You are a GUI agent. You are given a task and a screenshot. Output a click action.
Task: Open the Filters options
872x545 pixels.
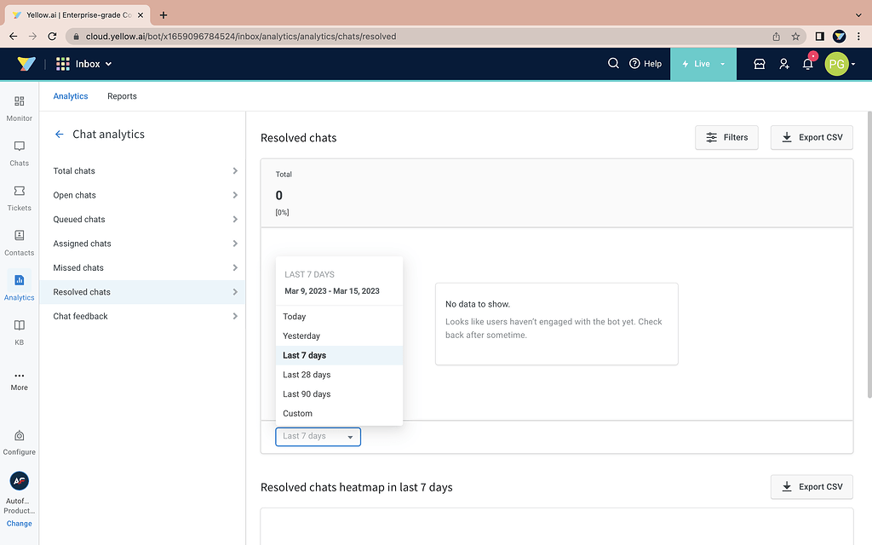pos(726,137)
